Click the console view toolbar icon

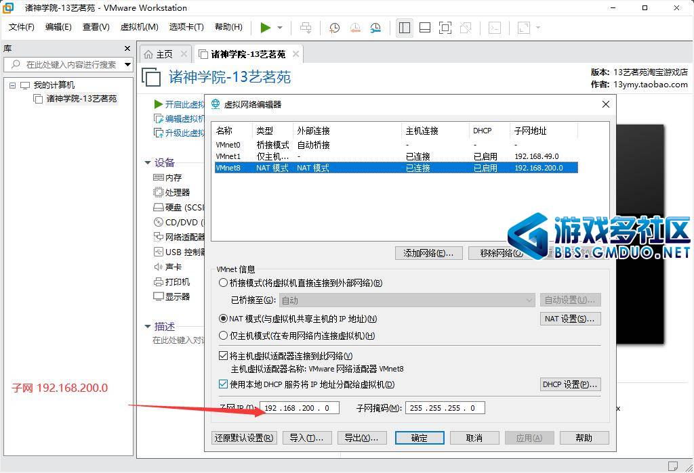tap(494, 28)
